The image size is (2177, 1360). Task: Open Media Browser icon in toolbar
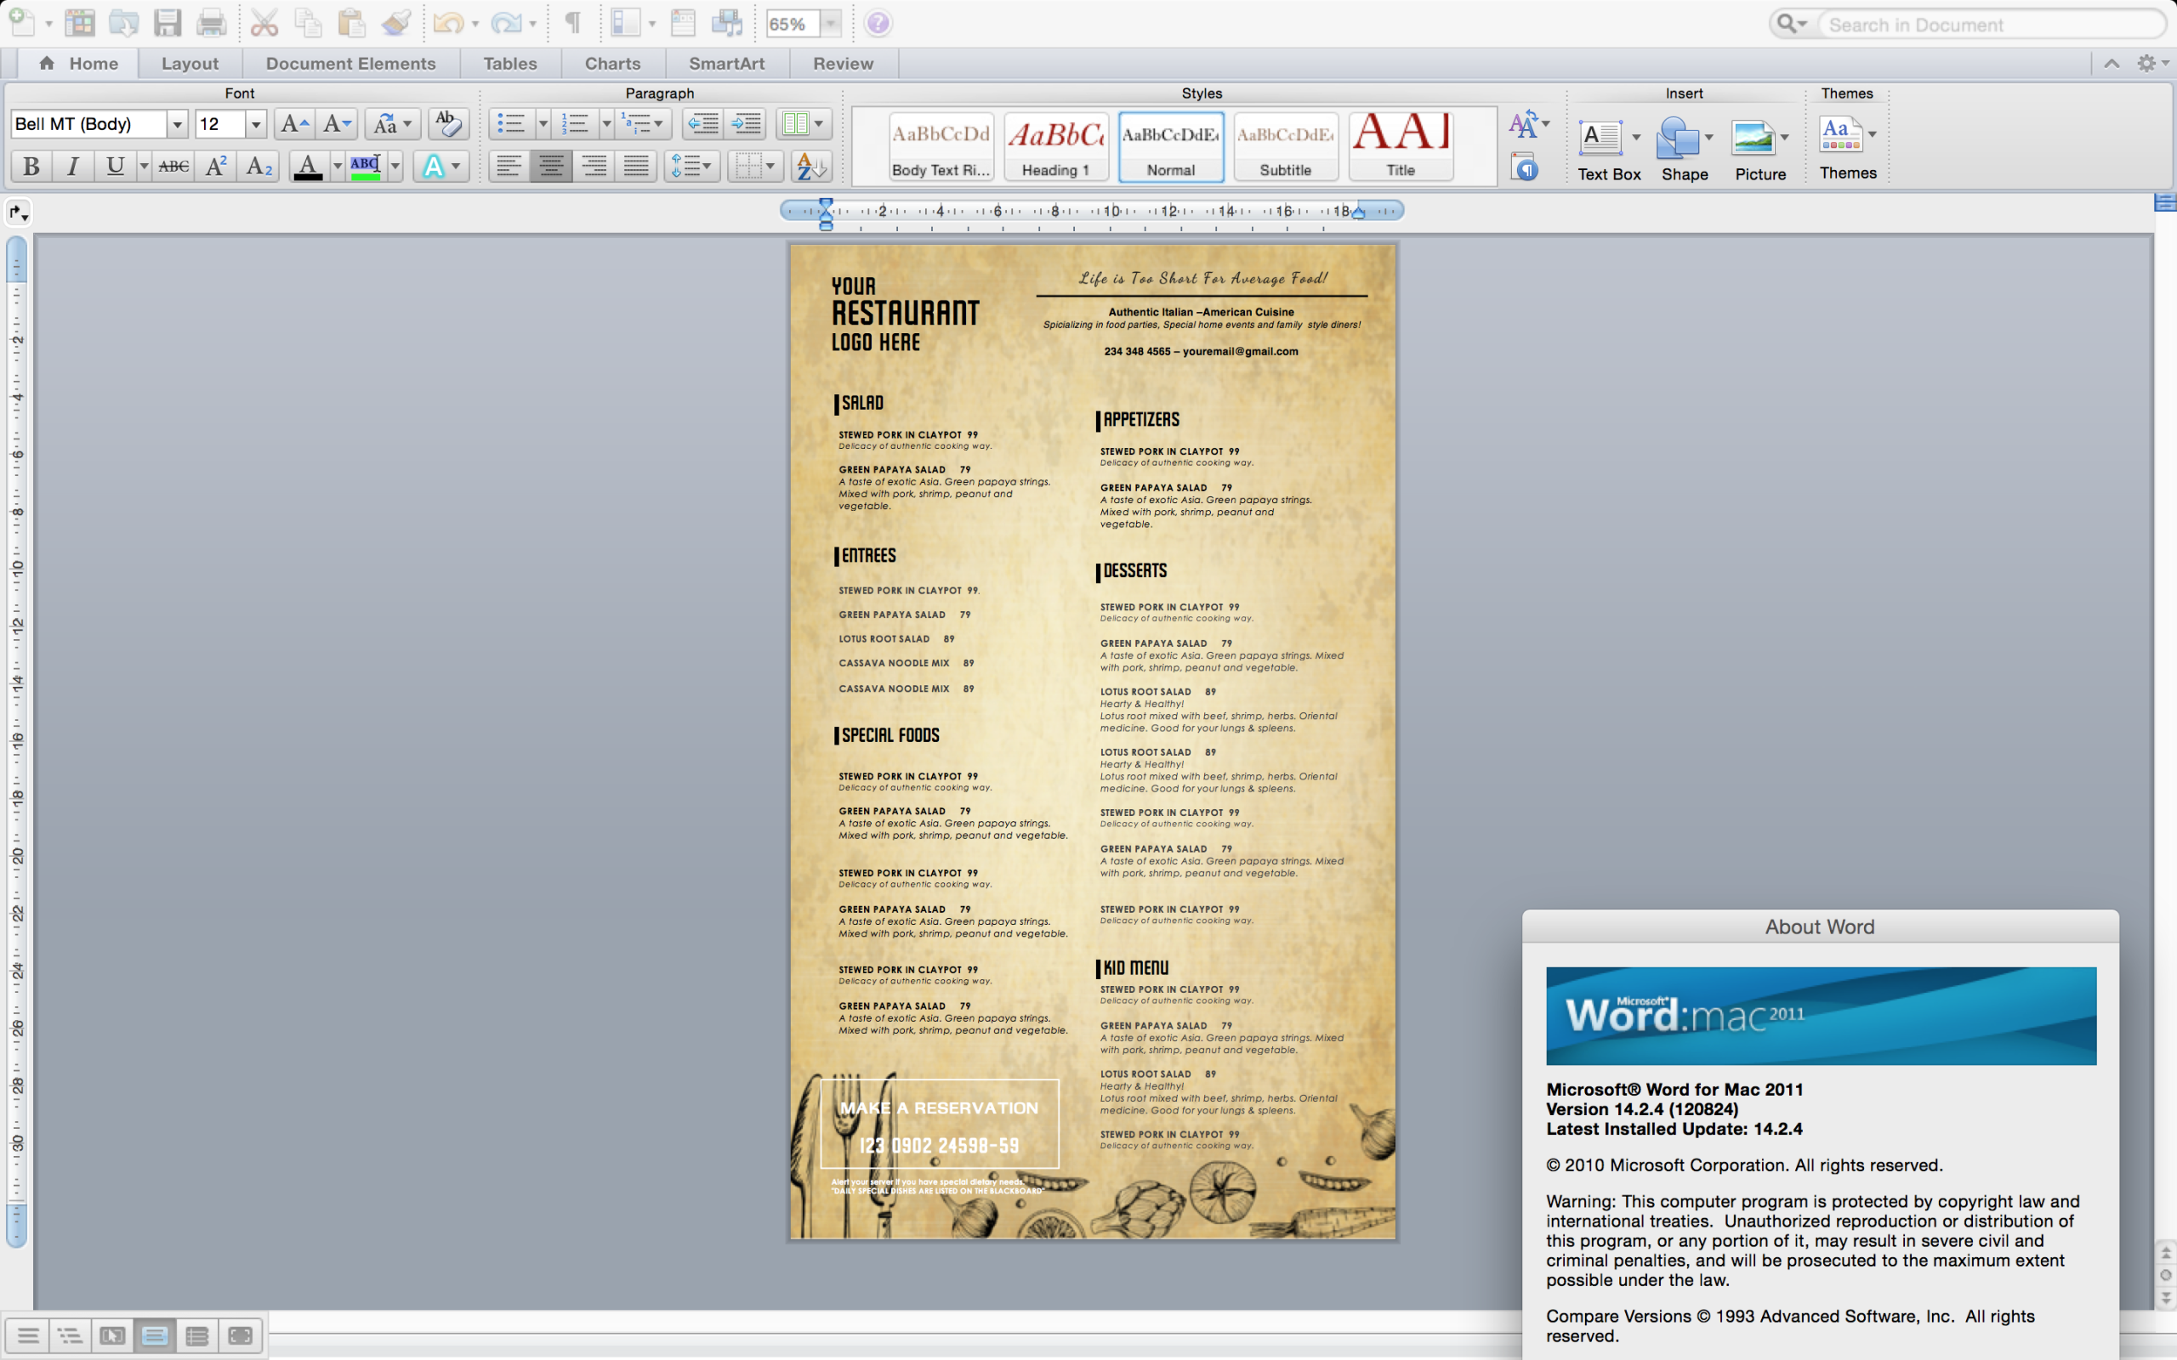(726, 24)
